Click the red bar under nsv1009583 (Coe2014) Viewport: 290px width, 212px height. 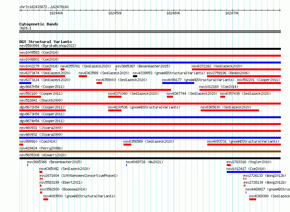[150, 56]
